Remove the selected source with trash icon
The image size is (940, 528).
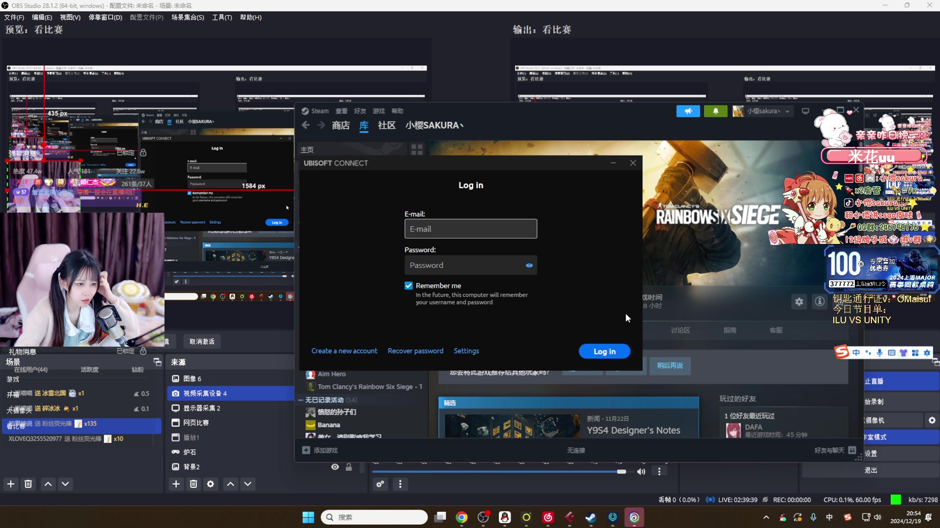point(193,484)
